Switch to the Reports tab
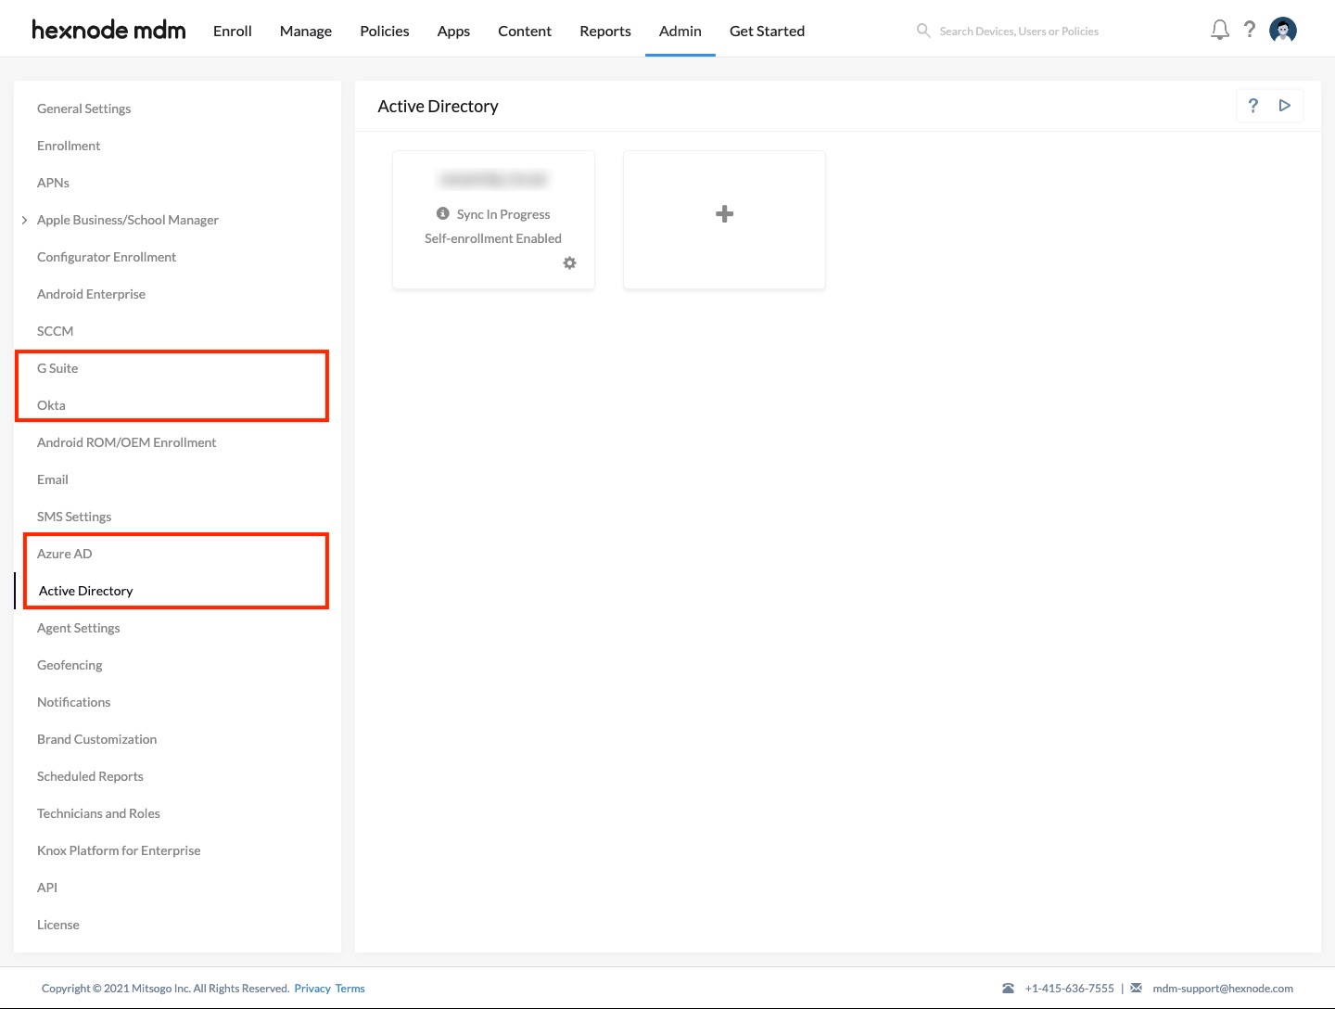This screenshot has width=1335, height=1009. (x=604, y=31)
